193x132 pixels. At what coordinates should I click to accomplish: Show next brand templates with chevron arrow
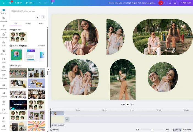coord(43,55)
